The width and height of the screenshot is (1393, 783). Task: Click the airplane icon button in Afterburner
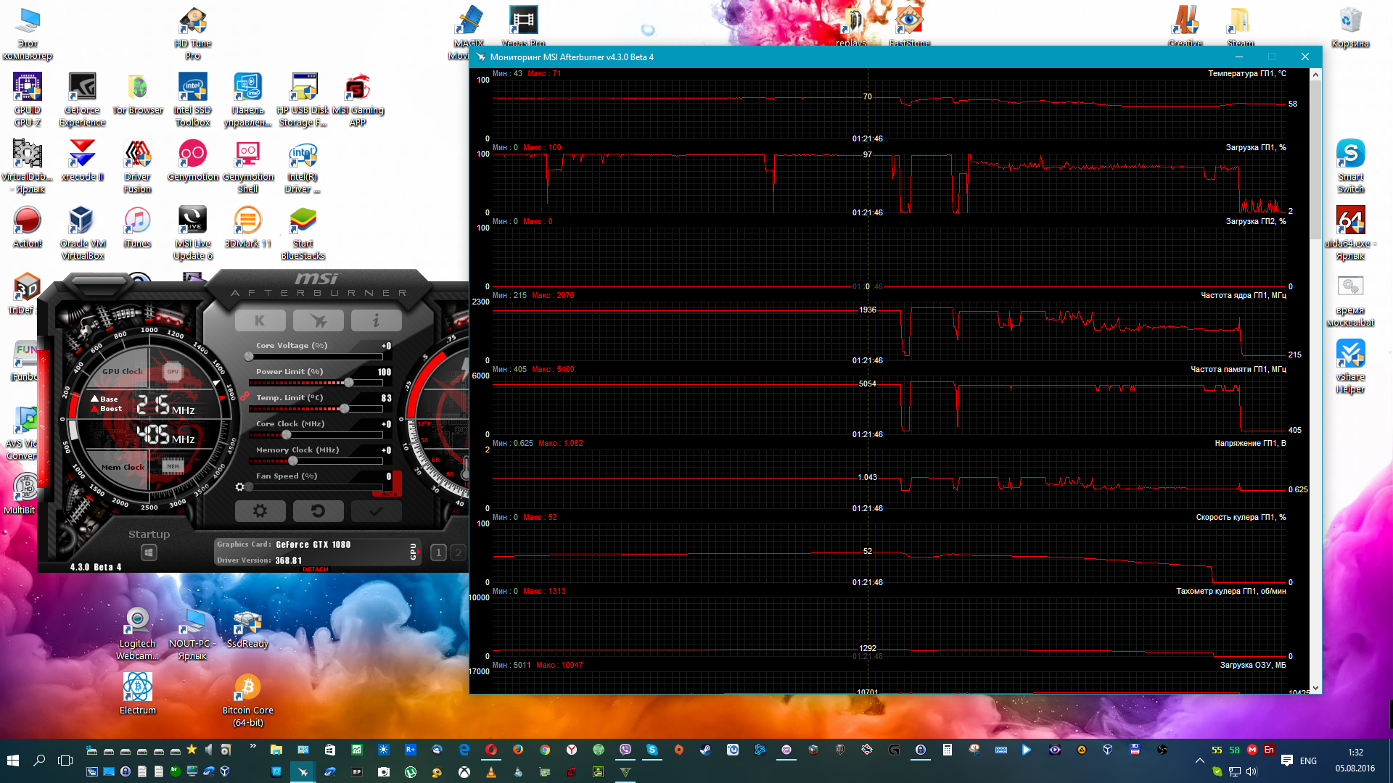point(318,320)
